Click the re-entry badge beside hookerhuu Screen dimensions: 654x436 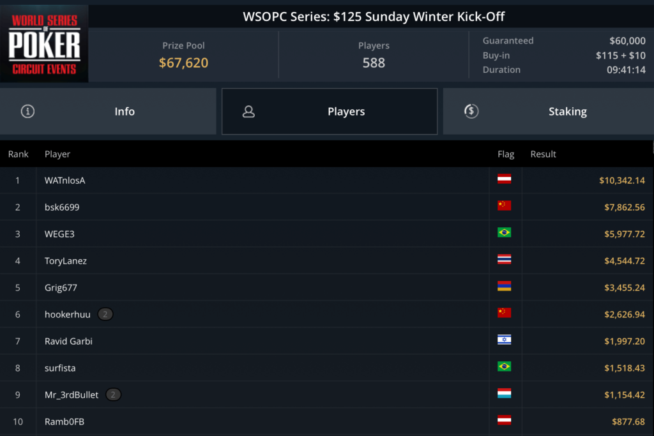tap(105, 314)
